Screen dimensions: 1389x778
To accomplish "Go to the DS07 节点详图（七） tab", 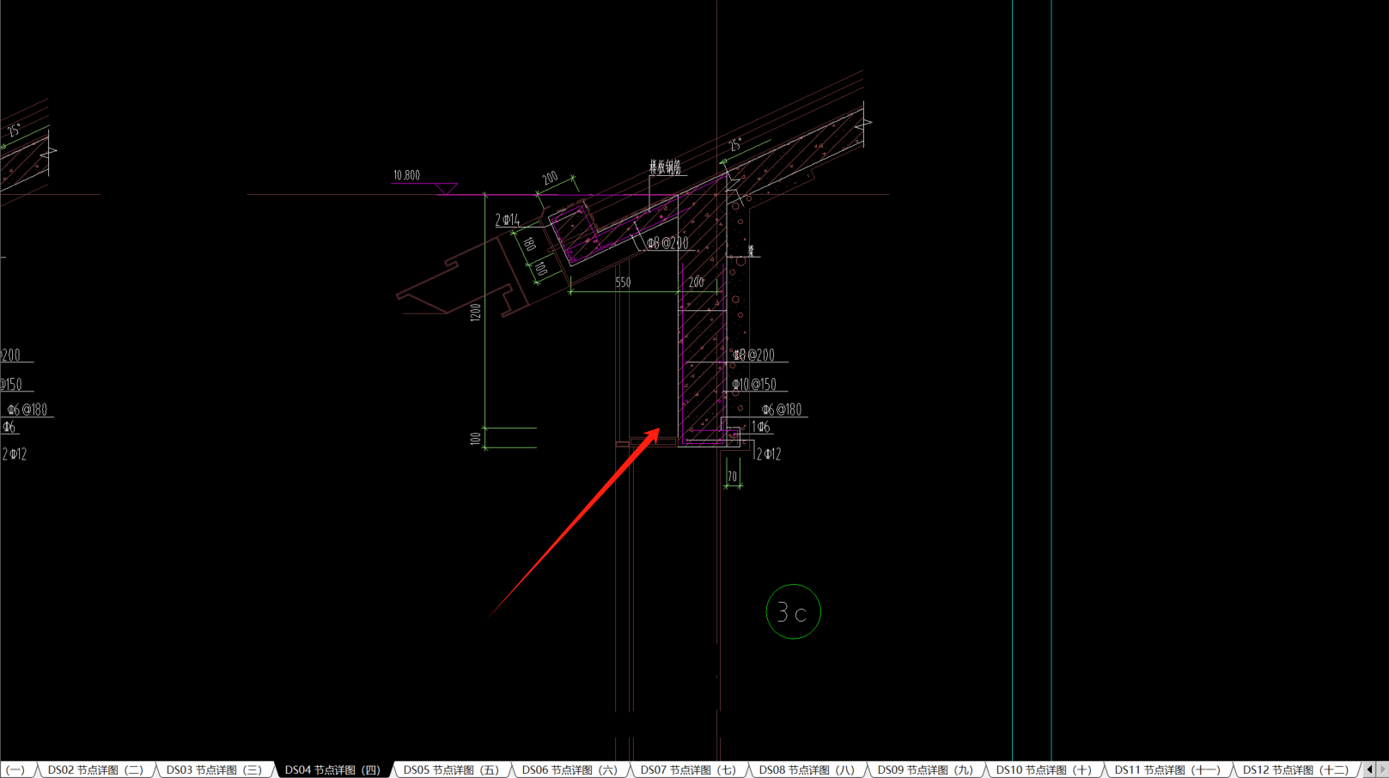I will (x=688, y=769).
